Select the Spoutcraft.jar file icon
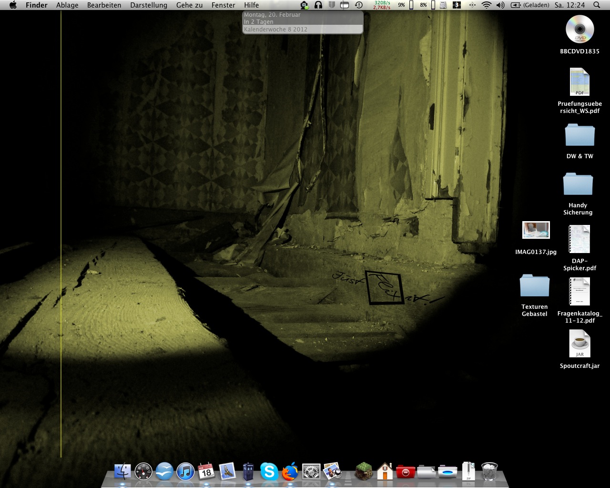The width and height of the screenshot is (610, 488). pyautogui.click(x=579, y=344)
